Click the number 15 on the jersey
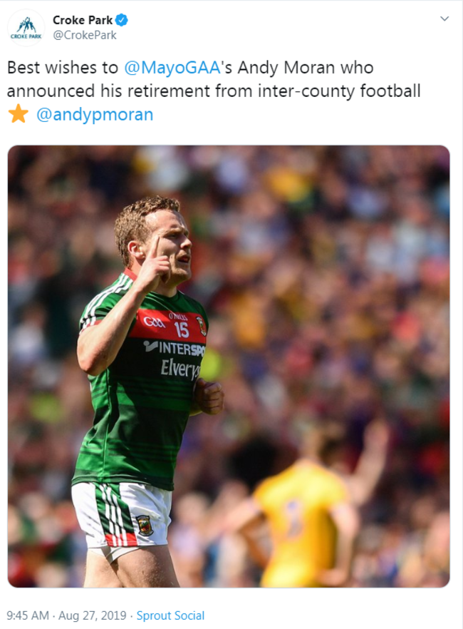 [x=181, y=329]
